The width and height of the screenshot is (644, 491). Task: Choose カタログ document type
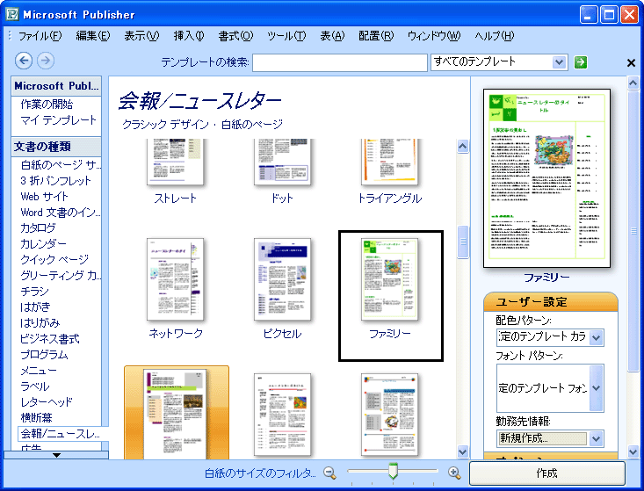coord(38,227)
